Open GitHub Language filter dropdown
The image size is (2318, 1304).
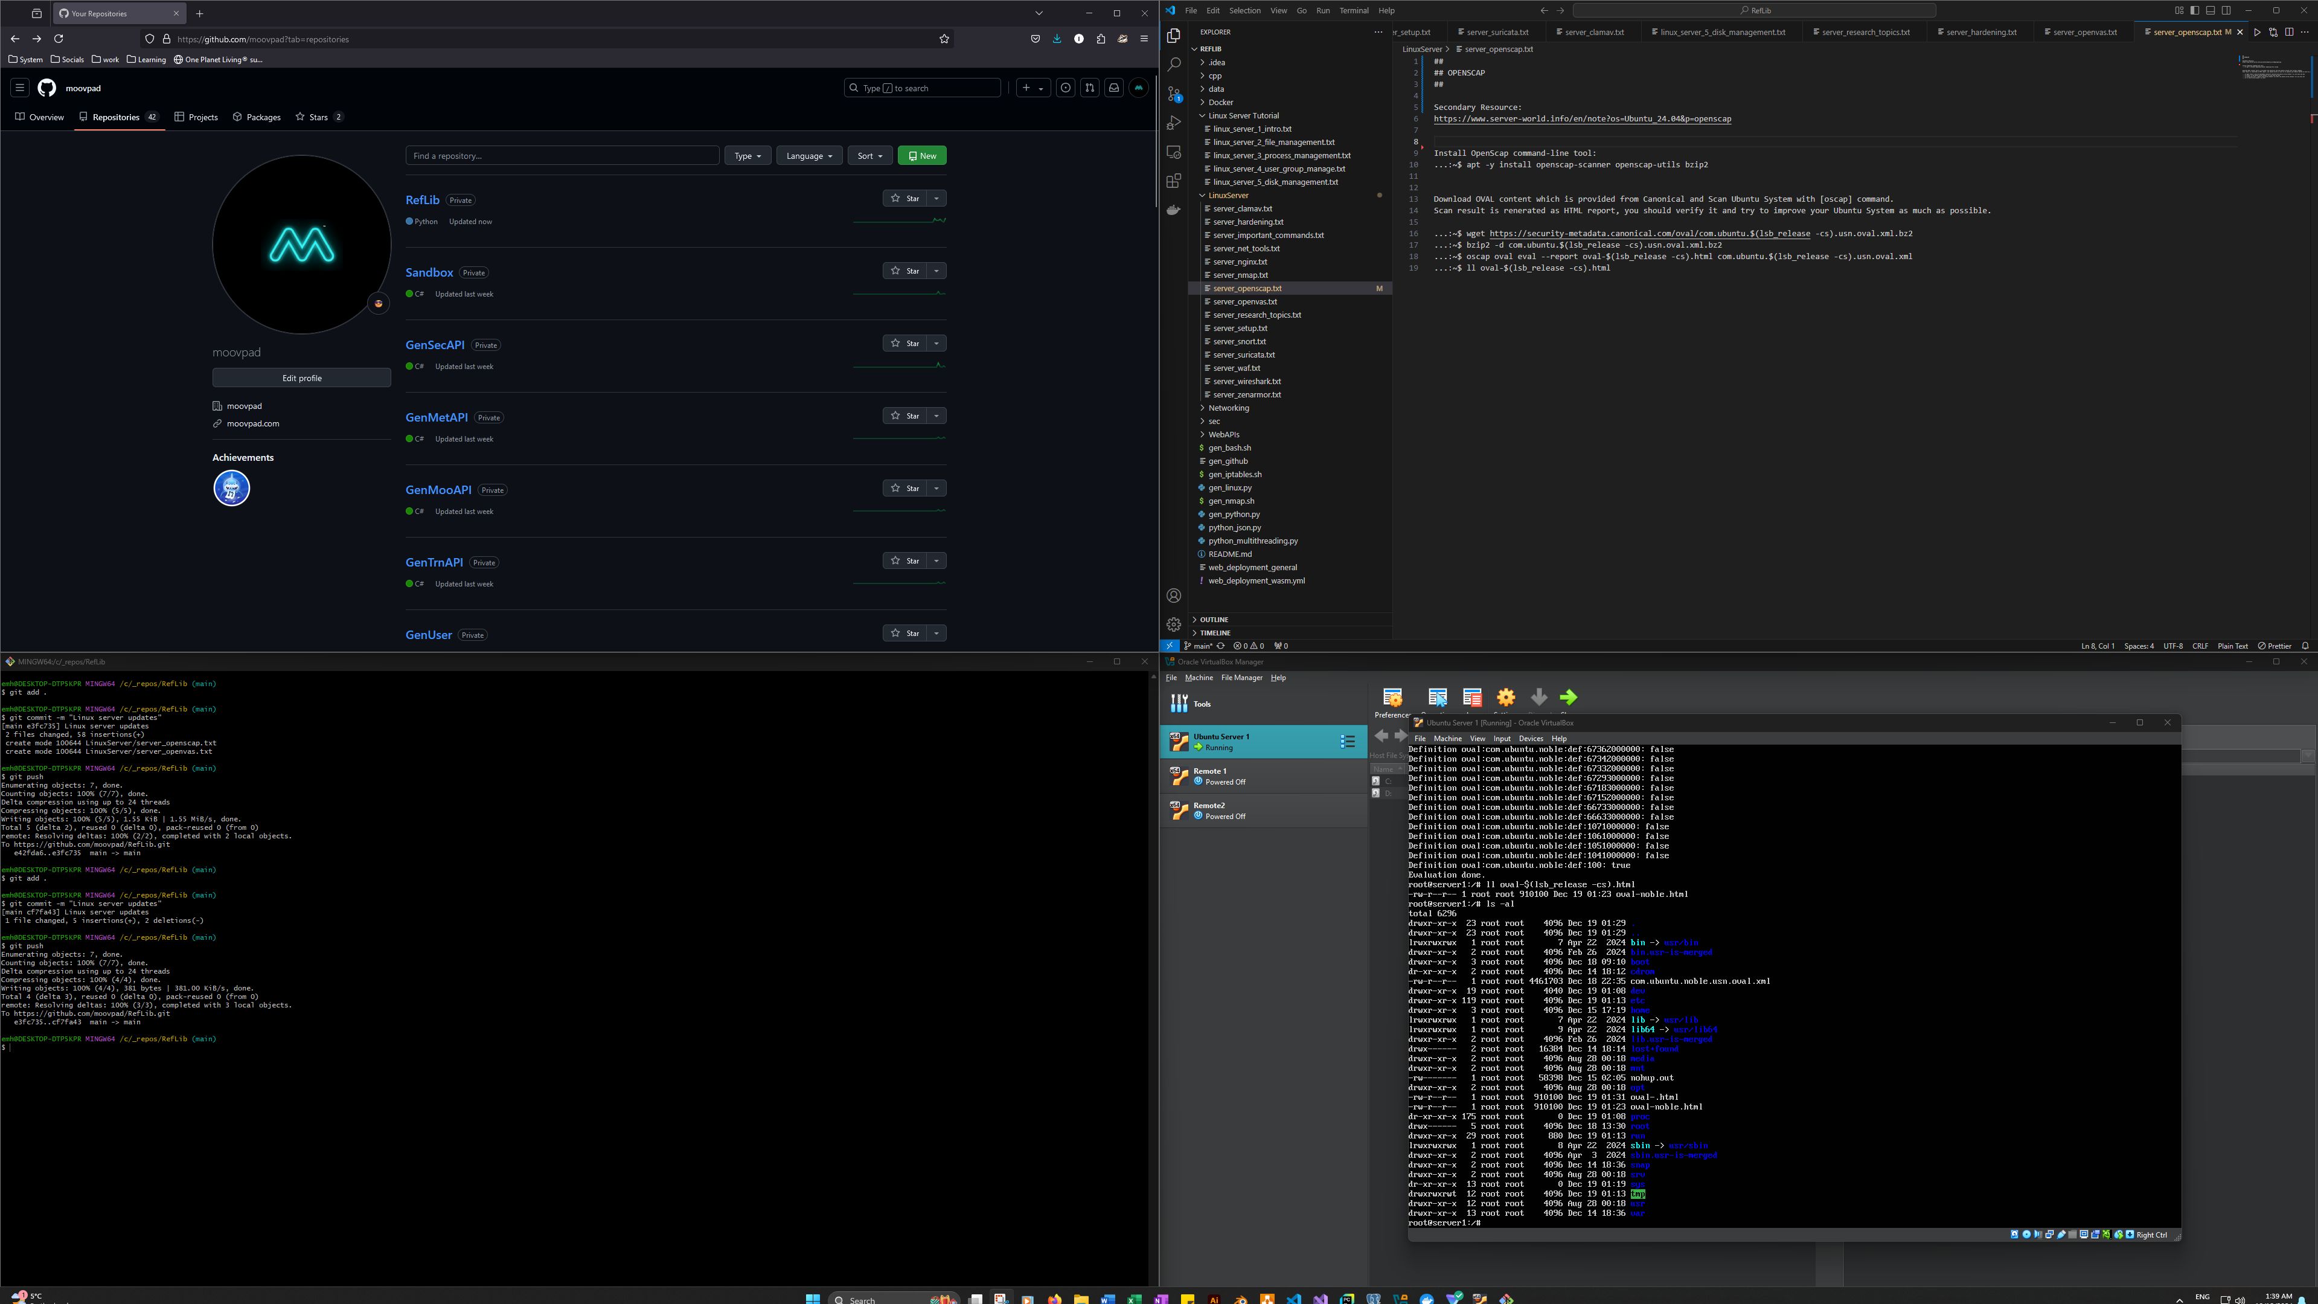[809, 156]
